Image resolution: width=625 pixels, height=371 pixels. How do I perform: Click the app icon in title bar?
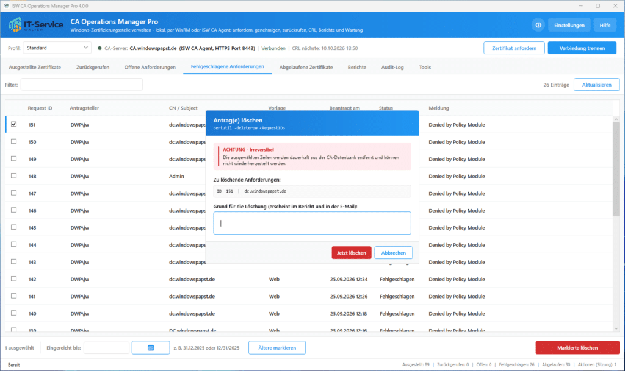[6, 5]
